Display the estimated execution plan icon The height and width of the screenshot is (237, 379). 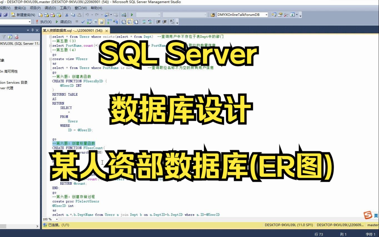[89, 22]
